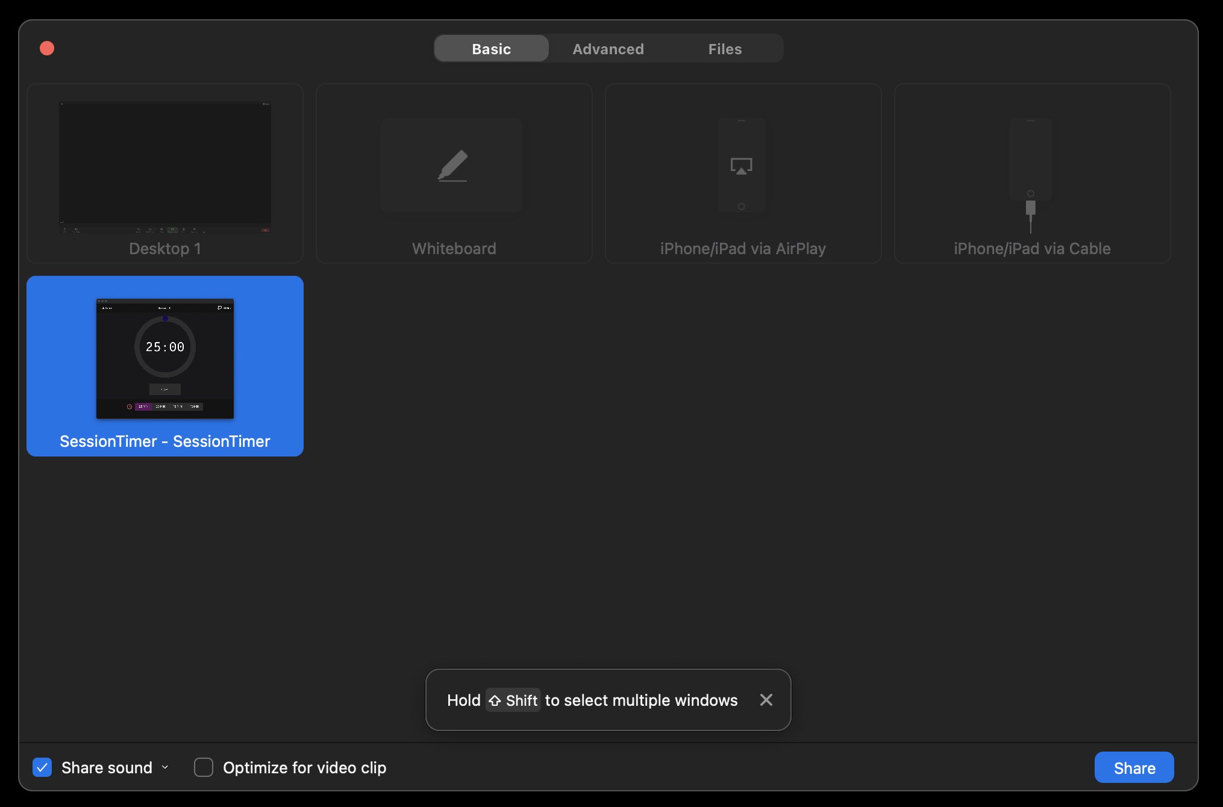Select the SessionTimer window thumbnail
Image resolution: width=1223 pixels, height=807 pixels.
tap(165, 358)
